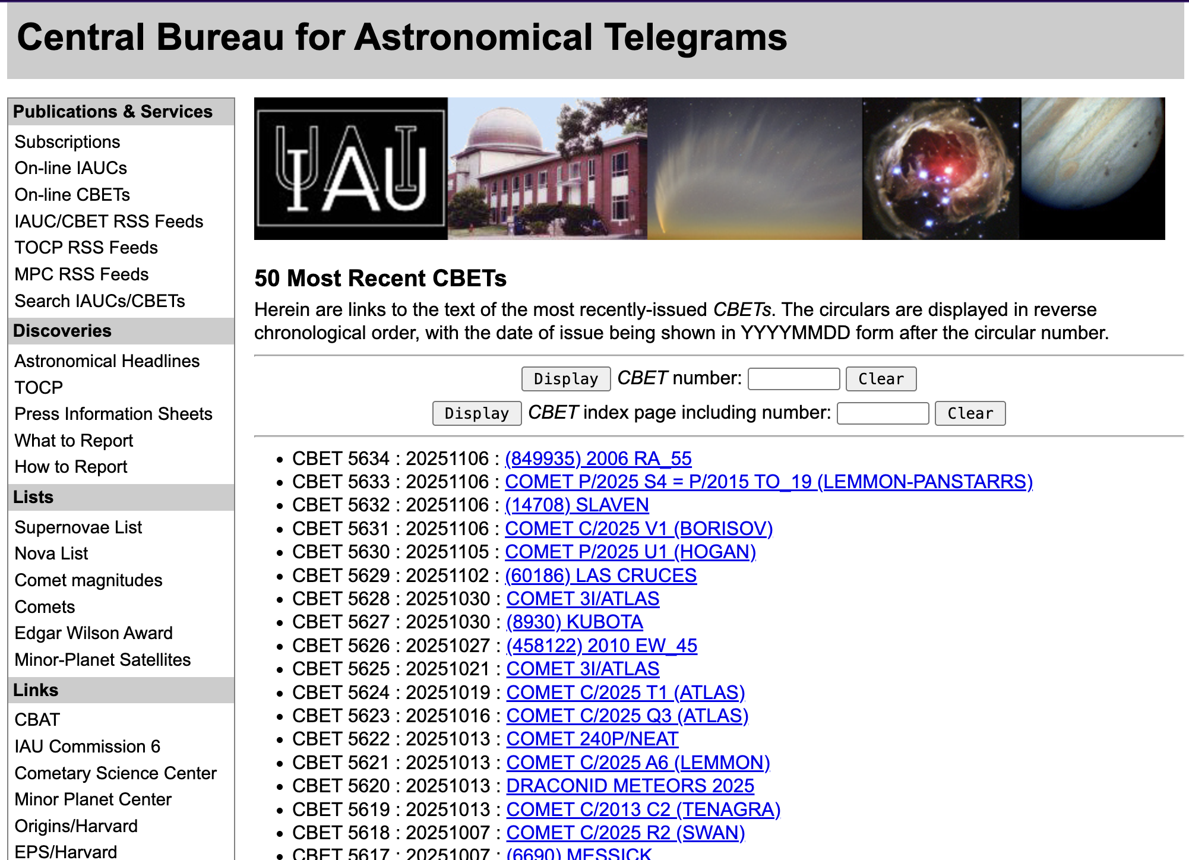Open DRACONID METEORS 2025 circular
This screenshot has height=860, width=1189.
tap(630, 786)
